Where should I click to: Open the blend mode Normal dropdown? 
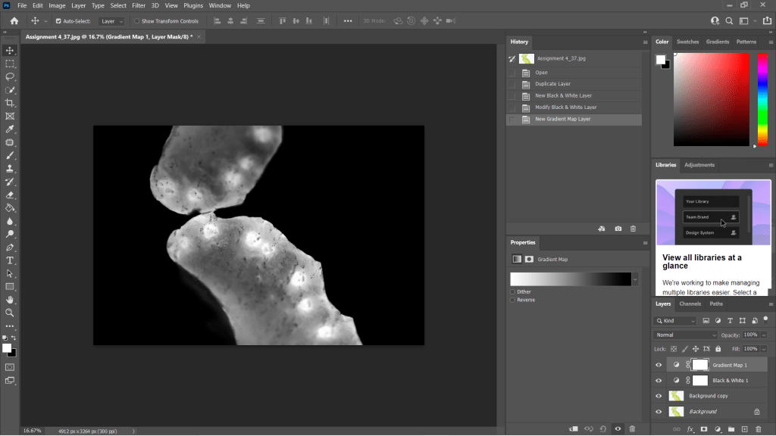[685, 335]
